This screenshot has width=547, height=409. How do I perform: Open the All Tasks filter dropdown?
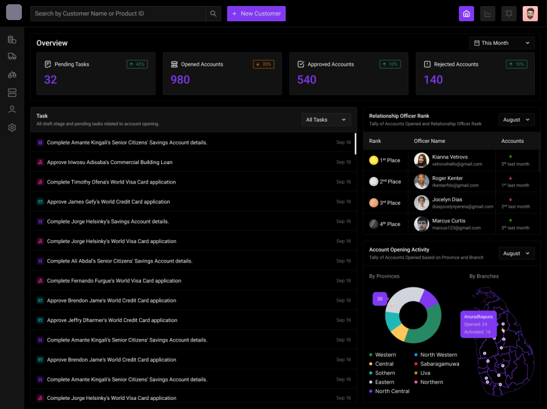tap(326, 120)
